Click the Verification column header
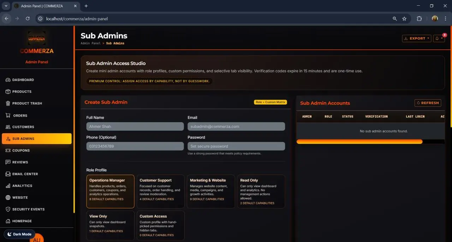 click(x=376, y=116)
